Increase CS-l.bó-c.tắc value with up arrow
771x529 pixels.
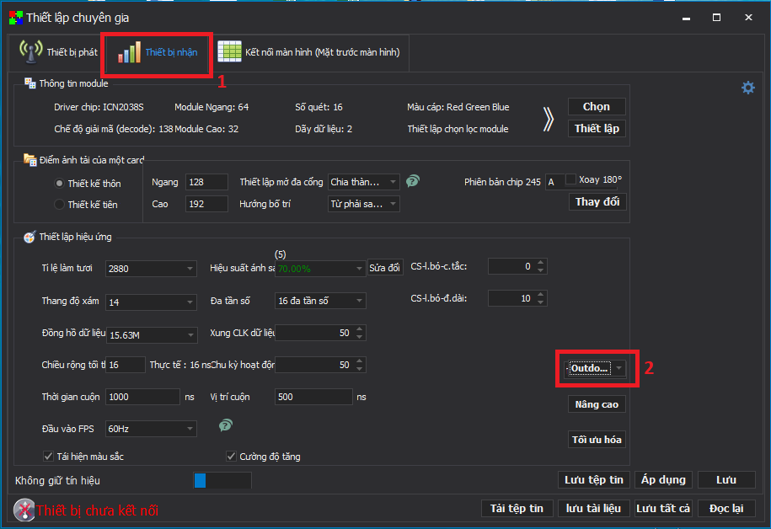pyautogui.click(x=541, y=263)
